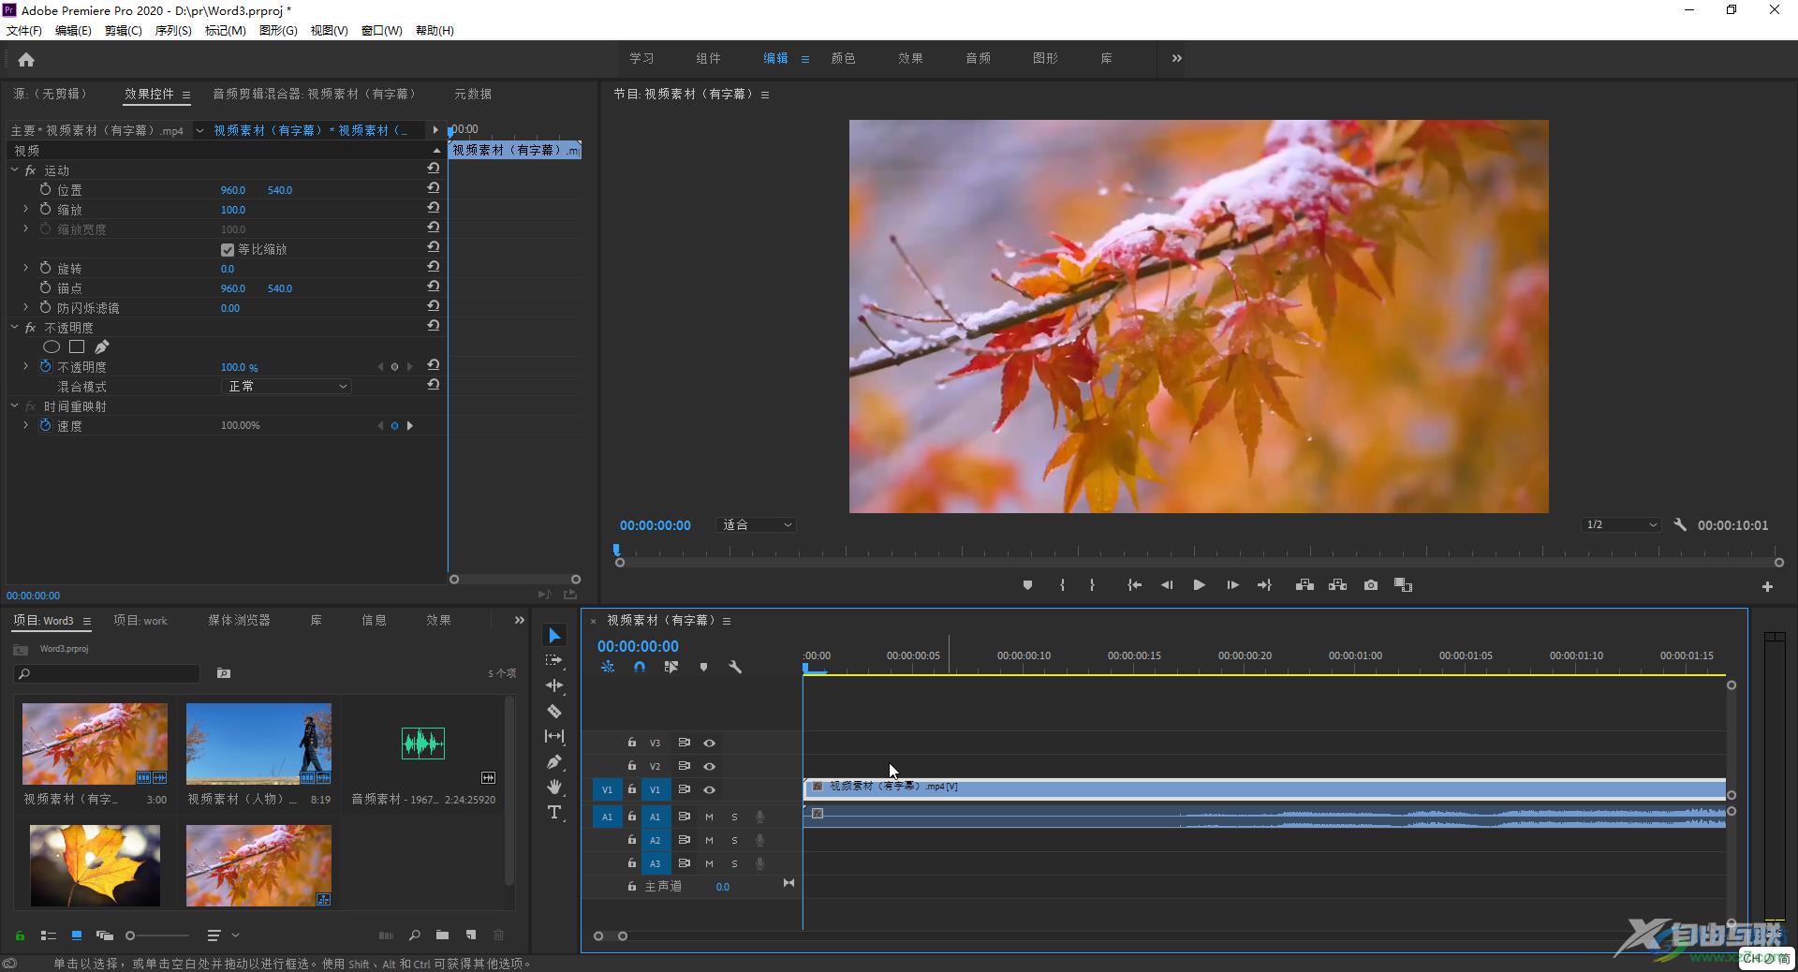This screenshot has width=1798, height=972.
Task: Select the maple leaf close-up thumbnail
Action: click(x=95, y=865)
